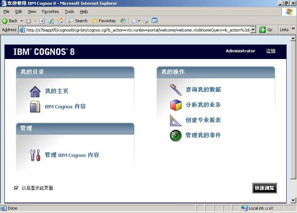Open the IBM Cognos 内容 link
297x213 pixels.
[x=65, y=106]
